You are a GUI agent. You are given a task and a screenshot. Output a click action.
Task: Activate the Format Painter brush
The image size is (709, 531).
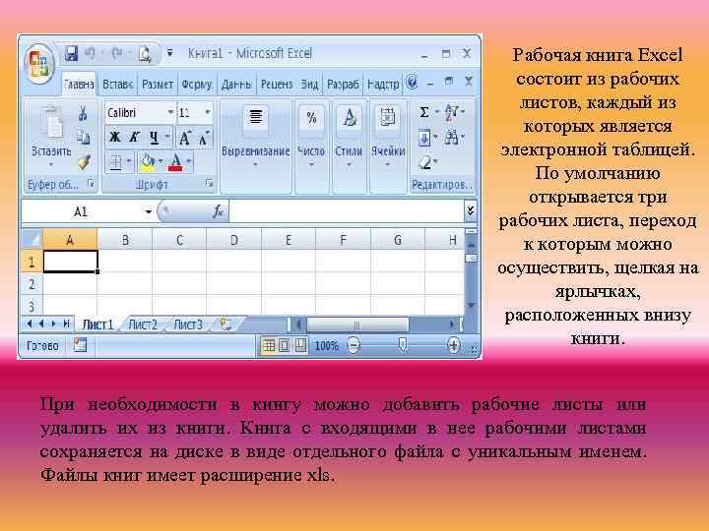coord(84,161)
